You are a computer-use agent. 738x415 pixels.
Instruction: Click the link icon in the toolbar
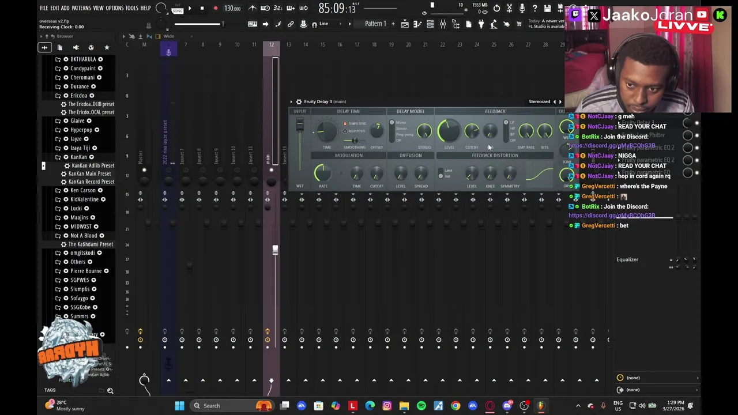click(x=291, y=24)
